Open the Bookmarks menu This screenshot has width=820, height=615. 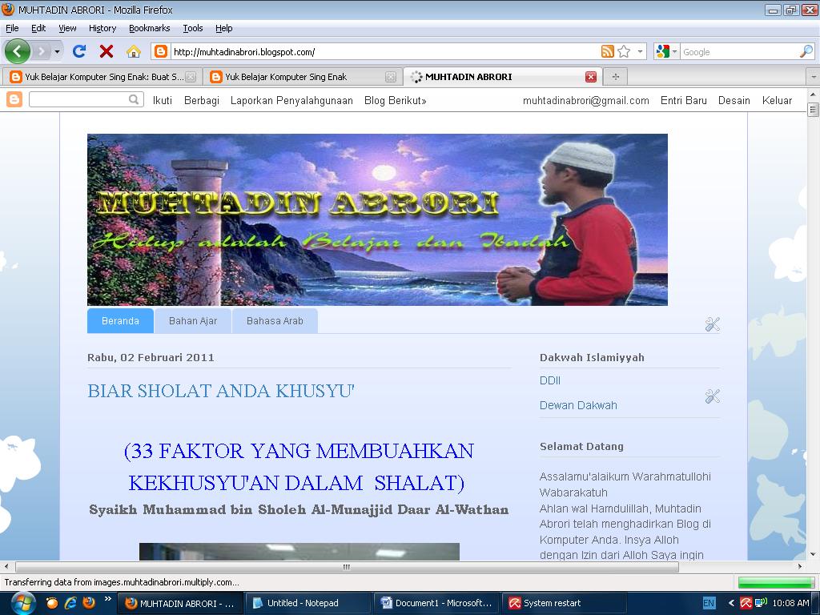coord(150,28)
